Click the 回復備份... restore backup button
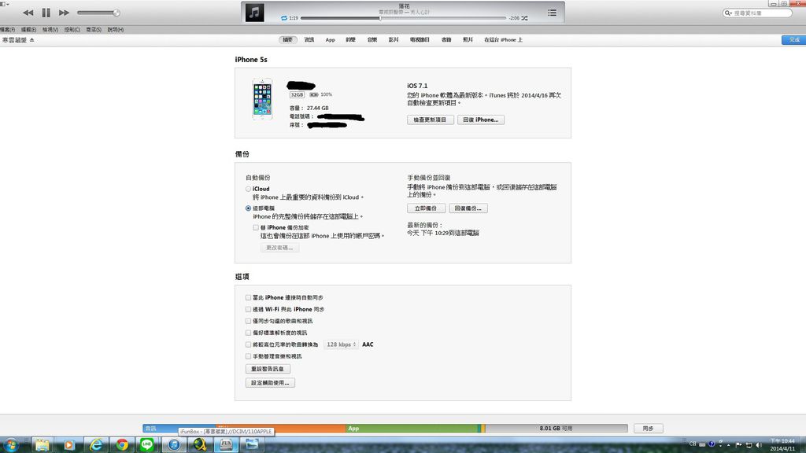The width and height of the screenshot is (806, 453). 468,208
